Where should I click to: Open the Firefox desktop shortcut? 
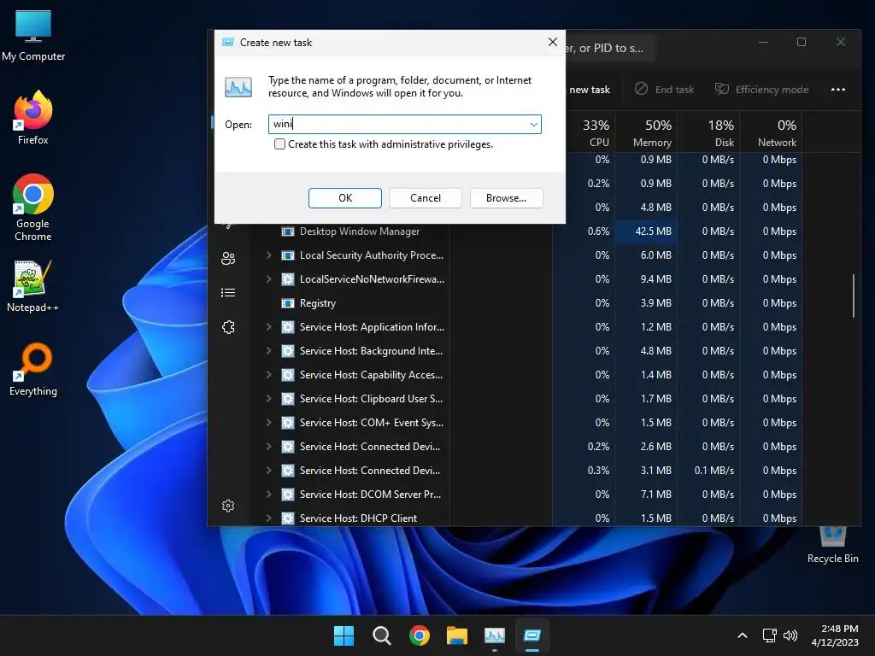point(33,118)
